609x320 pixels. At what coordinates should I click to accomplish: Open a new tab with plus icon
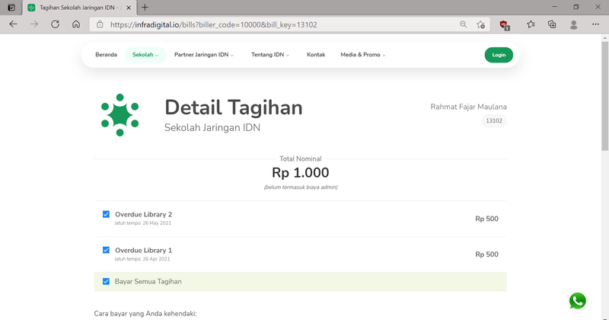145,8
